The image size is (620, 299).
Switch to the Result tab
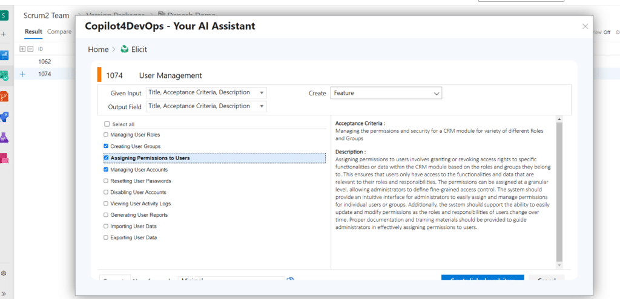33,31
